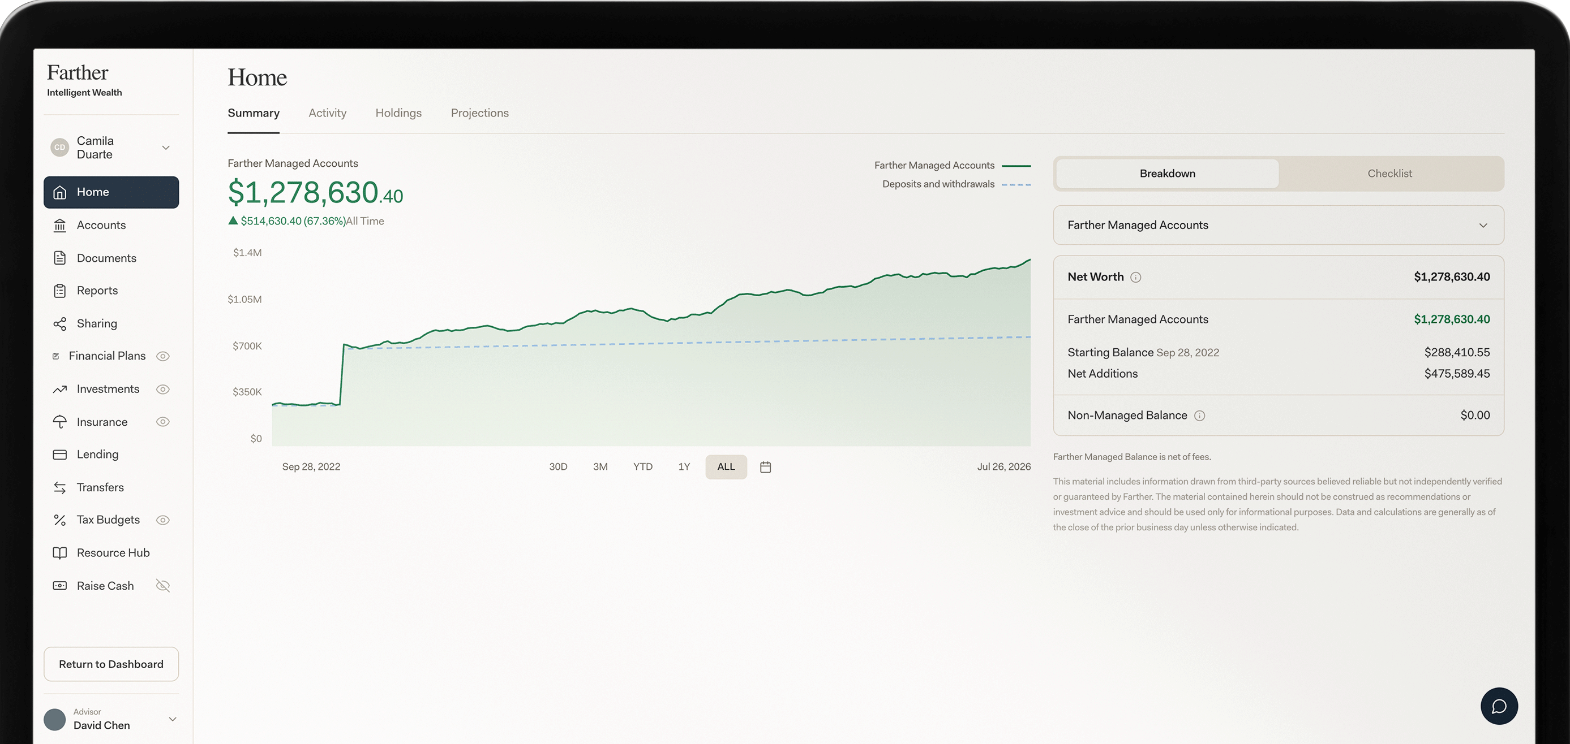
Task: Open Lending in the sidebar
Action: pyautogui.click(x=111, y=455)
